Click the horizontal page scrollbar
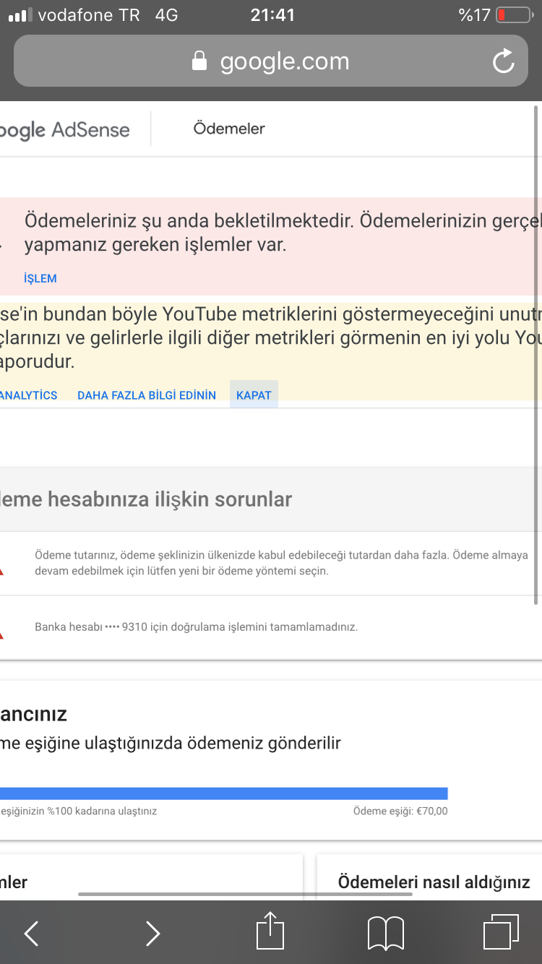This screenshot has width=542, height=964. [245, 895]
